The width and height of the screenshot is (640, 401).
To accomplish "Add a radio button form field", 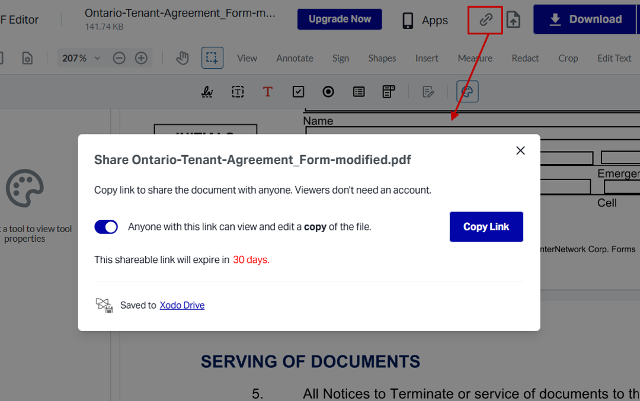I will [x=328, y=92].
